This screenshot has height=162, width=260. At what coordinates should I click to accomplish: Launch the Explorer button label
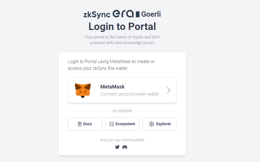[x=164, y=124]
